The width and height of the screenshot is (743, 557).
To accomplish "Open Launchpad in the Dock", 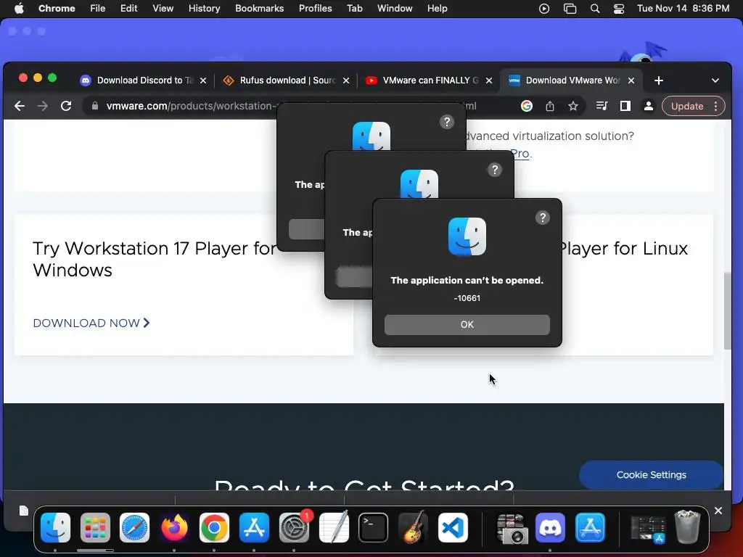I will pos(95,528).
